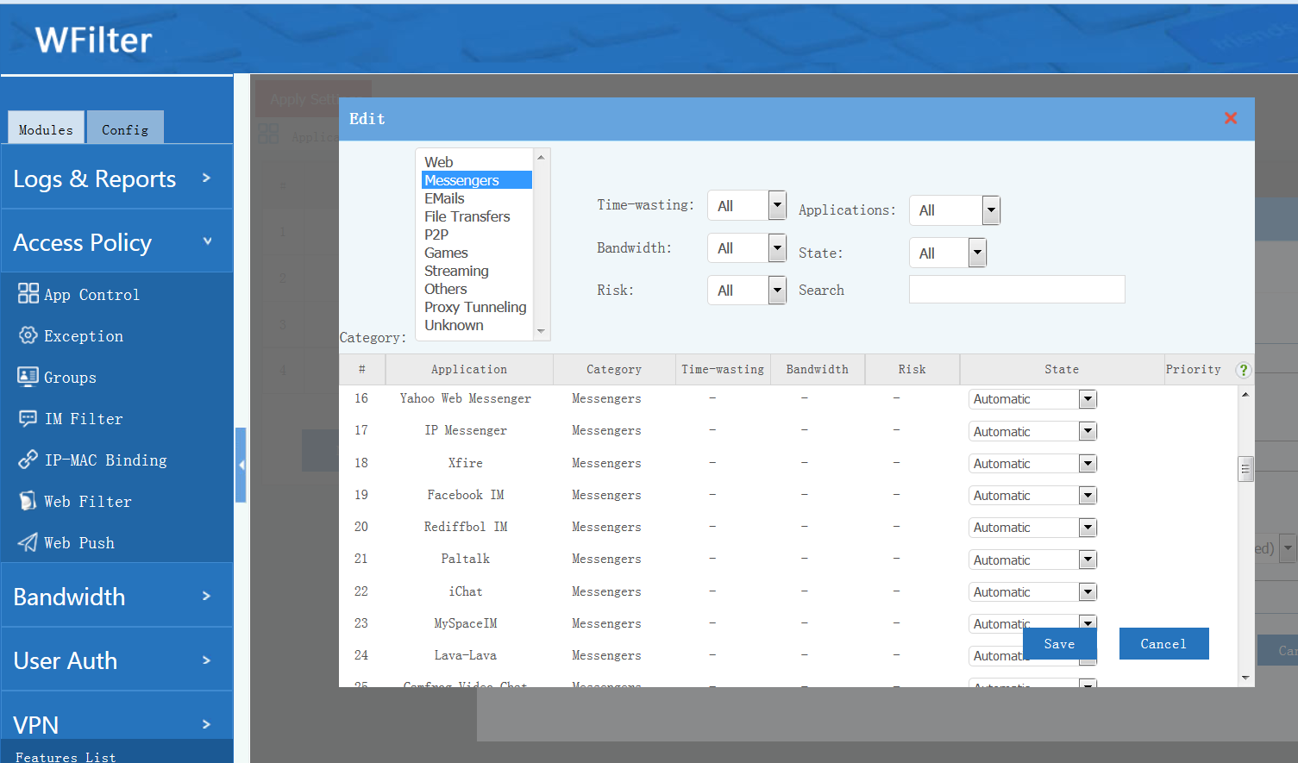Click the Exception gear icon
This screenshot has width=1298, height=763.
pyautogui.click(x=28, y=335)
